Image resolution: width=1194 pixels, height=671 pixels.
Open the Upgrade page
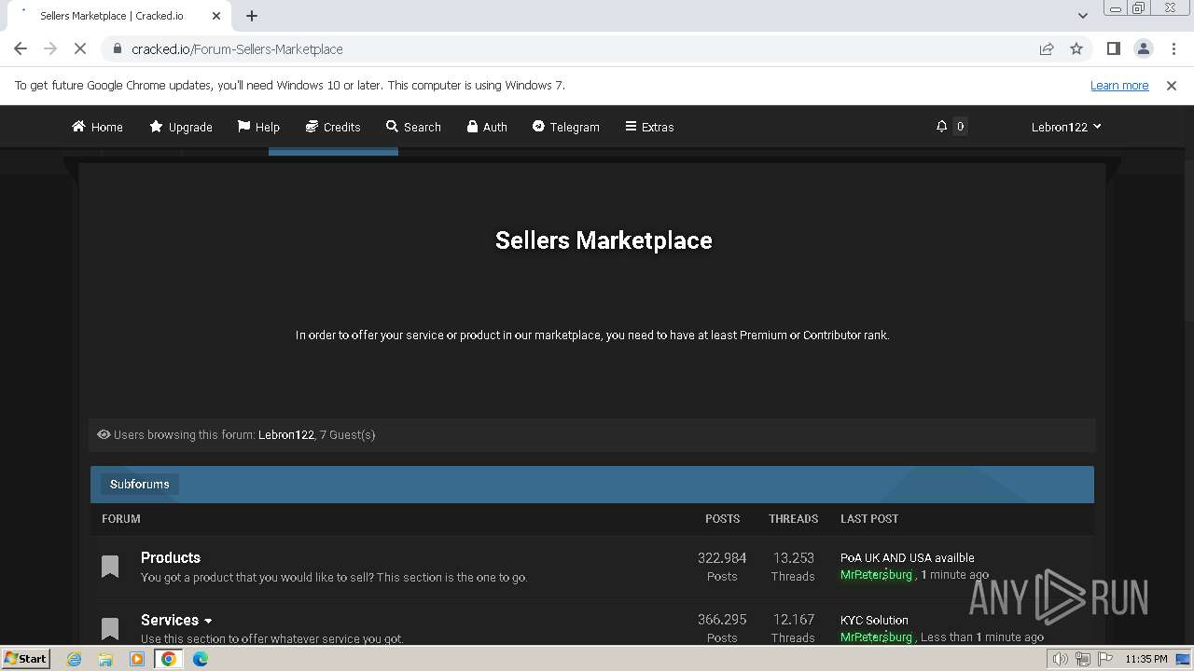[x=181, y=127]
